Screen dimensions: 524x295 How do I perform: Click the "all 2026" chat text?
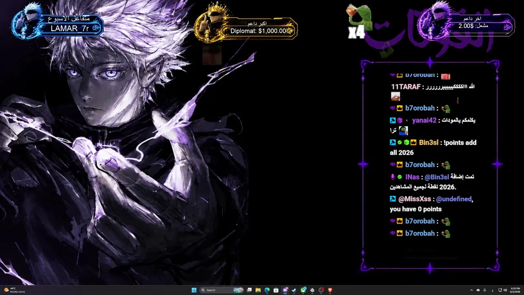pos(402,153)
